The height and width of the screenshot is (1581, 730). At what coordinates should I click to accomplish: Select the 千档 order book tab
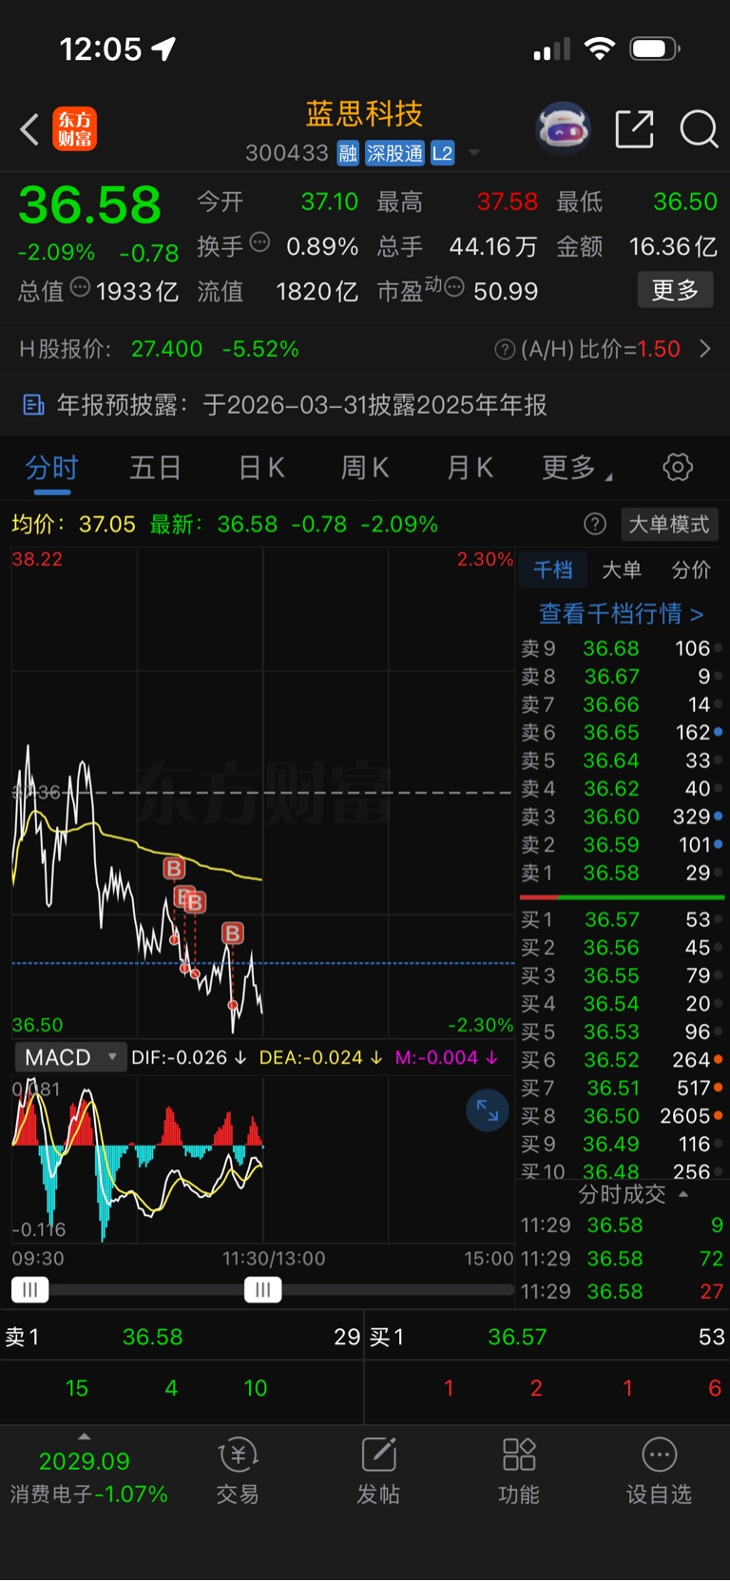tap(553, 569)
